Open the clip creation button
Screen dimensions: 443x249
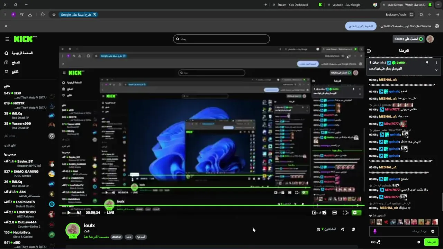click(x=324, y=213)
